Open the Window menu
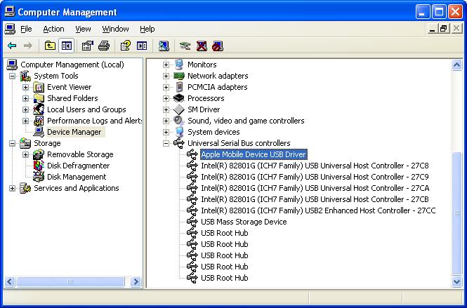The width and height of the screenshot is (467, 308). pyautogui.click(x=115, y=29)
